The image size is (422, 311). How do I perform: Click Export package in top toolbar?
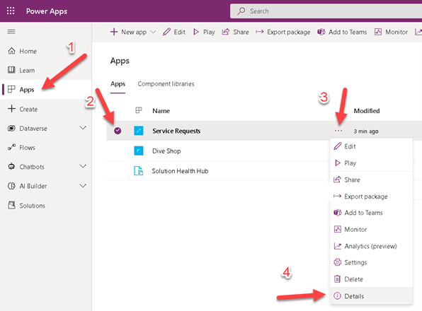[x=283, y=32]
